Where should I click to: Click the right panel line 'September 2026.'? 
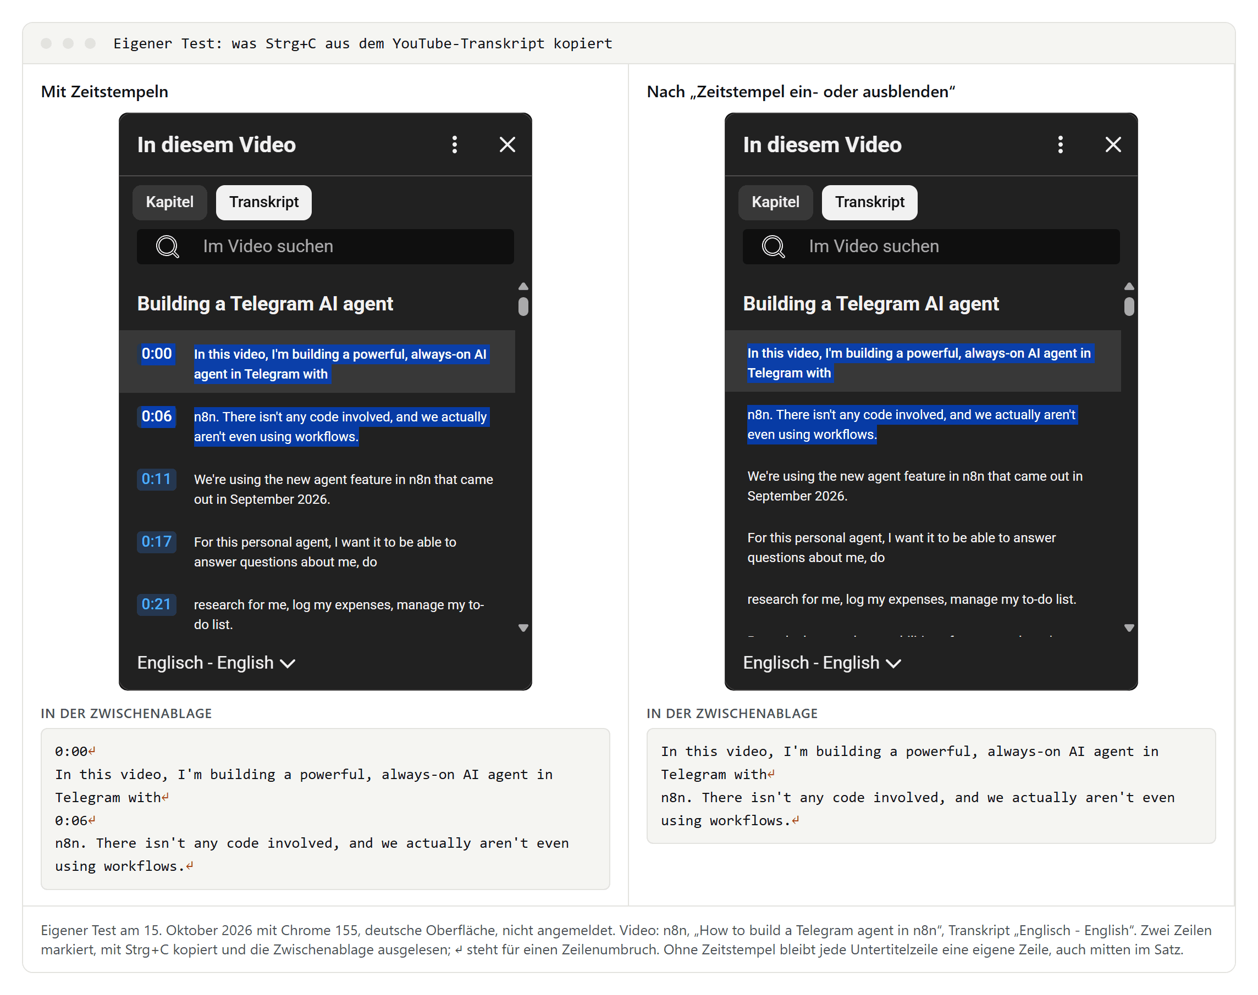[x=797, y=496]
